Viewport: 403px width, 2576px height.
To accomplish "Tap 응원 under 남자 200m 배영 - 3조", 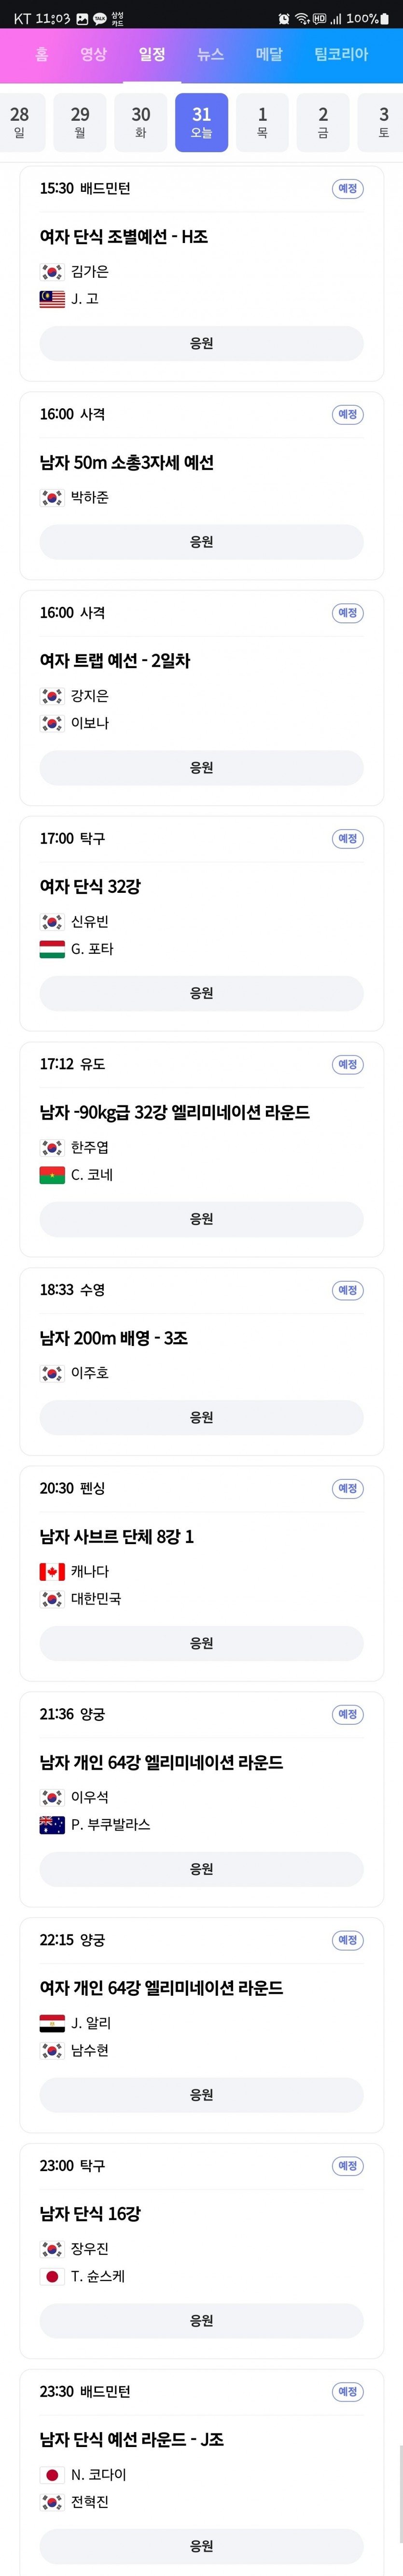I will 201,1417.
